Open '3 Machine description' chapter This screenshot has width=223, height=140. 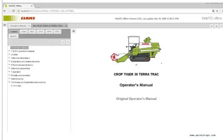[x=20, y=58]
